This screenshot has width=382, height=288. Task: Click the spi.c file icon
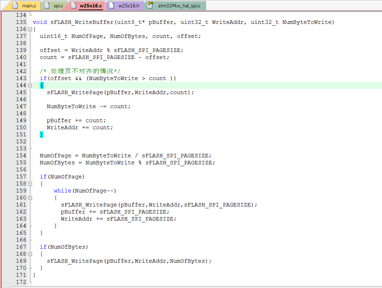coord(47,6)
